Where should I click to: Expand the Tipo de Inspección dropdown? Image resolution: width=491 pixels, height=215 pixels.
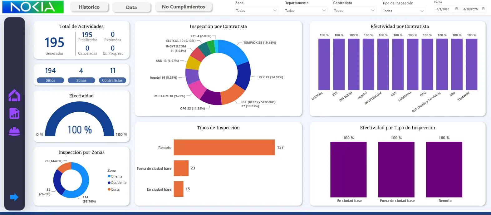pos(404,11)
